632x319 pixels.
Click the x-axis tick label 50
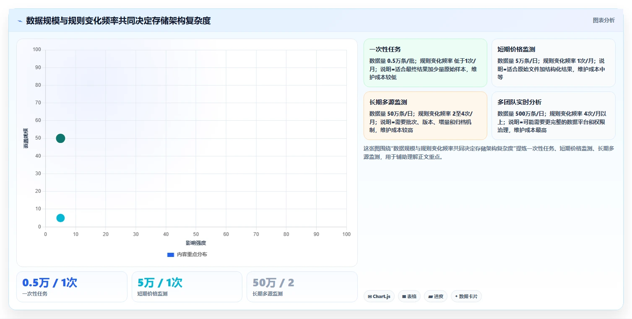tap(196, 234)
